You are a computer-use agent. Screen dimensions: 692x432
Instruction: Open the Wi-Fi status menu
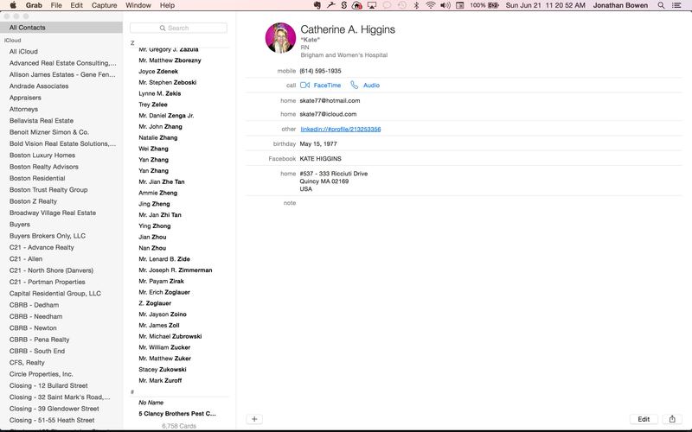coord(429,5)
